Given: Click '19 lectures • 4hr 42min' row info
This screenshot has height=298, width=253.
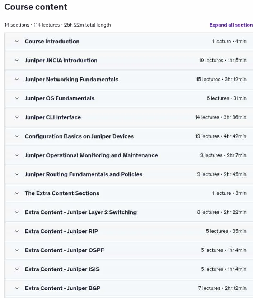Looking at the screenshot, I should [x=221, y=136].
